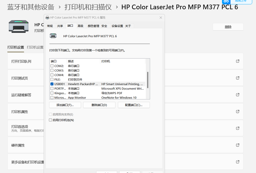Viewport: 256px width, 173px height.
Task: Open 运行疑难解答 via its external-link icon
Action: [237, 95]
